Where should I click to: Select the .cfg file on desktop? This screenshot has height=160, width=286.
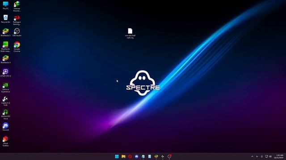tap(130, 33)
